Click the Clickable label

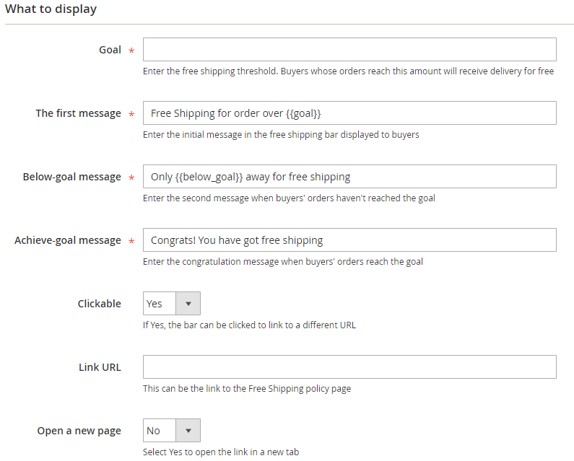[x=99, y=304]
